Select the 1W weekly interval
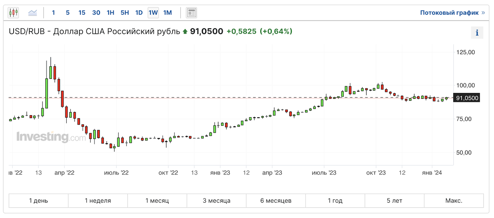Image resolution: width=494 pixels, height=218 pixels. point(153,12)
